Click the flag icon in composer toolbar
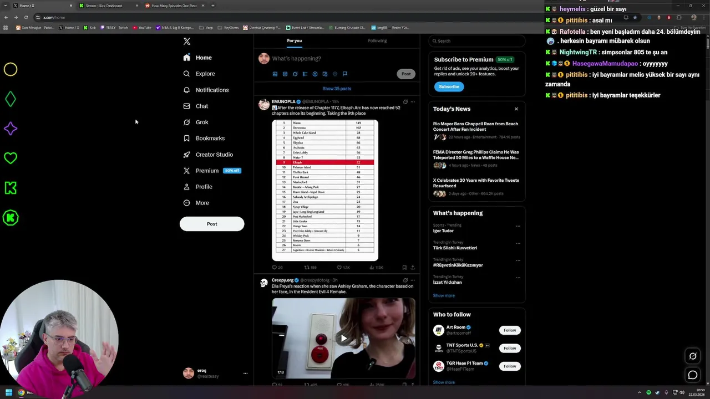 (x=345, y=74)
